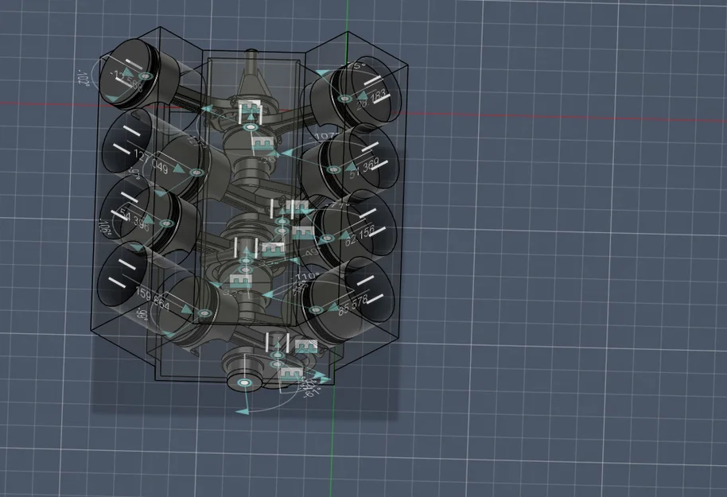Click the joint origin at the crankshaft's front end

[244, 383]
